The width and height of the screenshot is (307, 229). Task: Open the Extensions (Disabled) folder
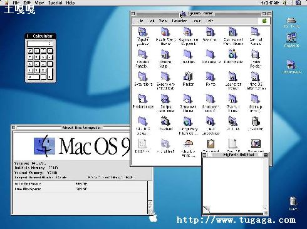click(x=165, y=76)
